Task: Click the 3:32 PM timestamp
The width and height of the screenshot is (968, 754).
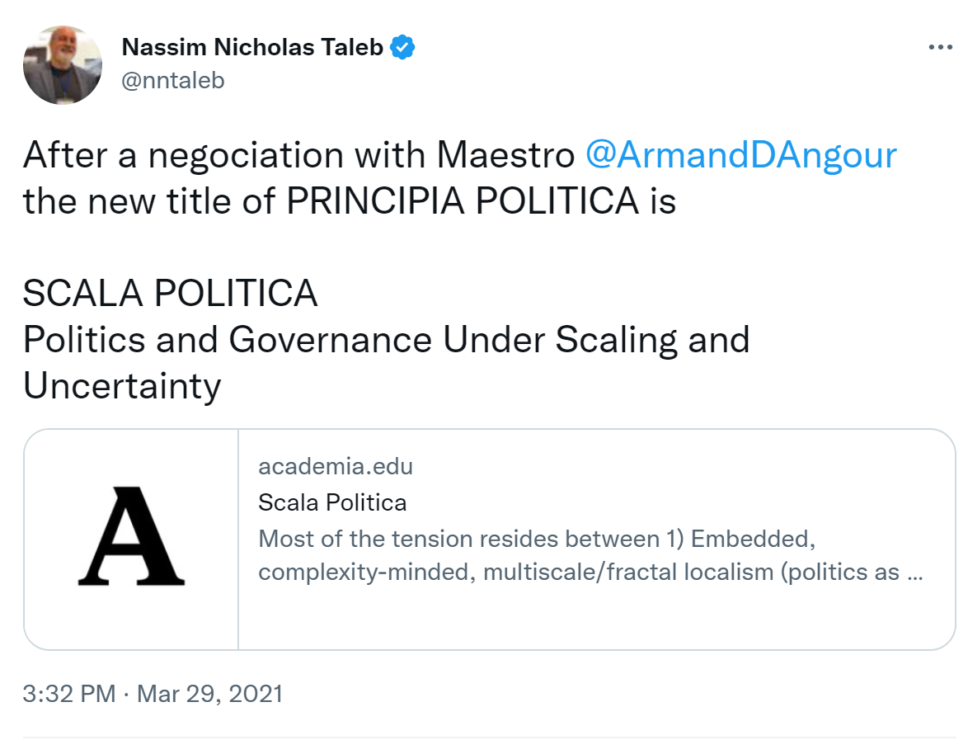Action: (x=69, y=693)
